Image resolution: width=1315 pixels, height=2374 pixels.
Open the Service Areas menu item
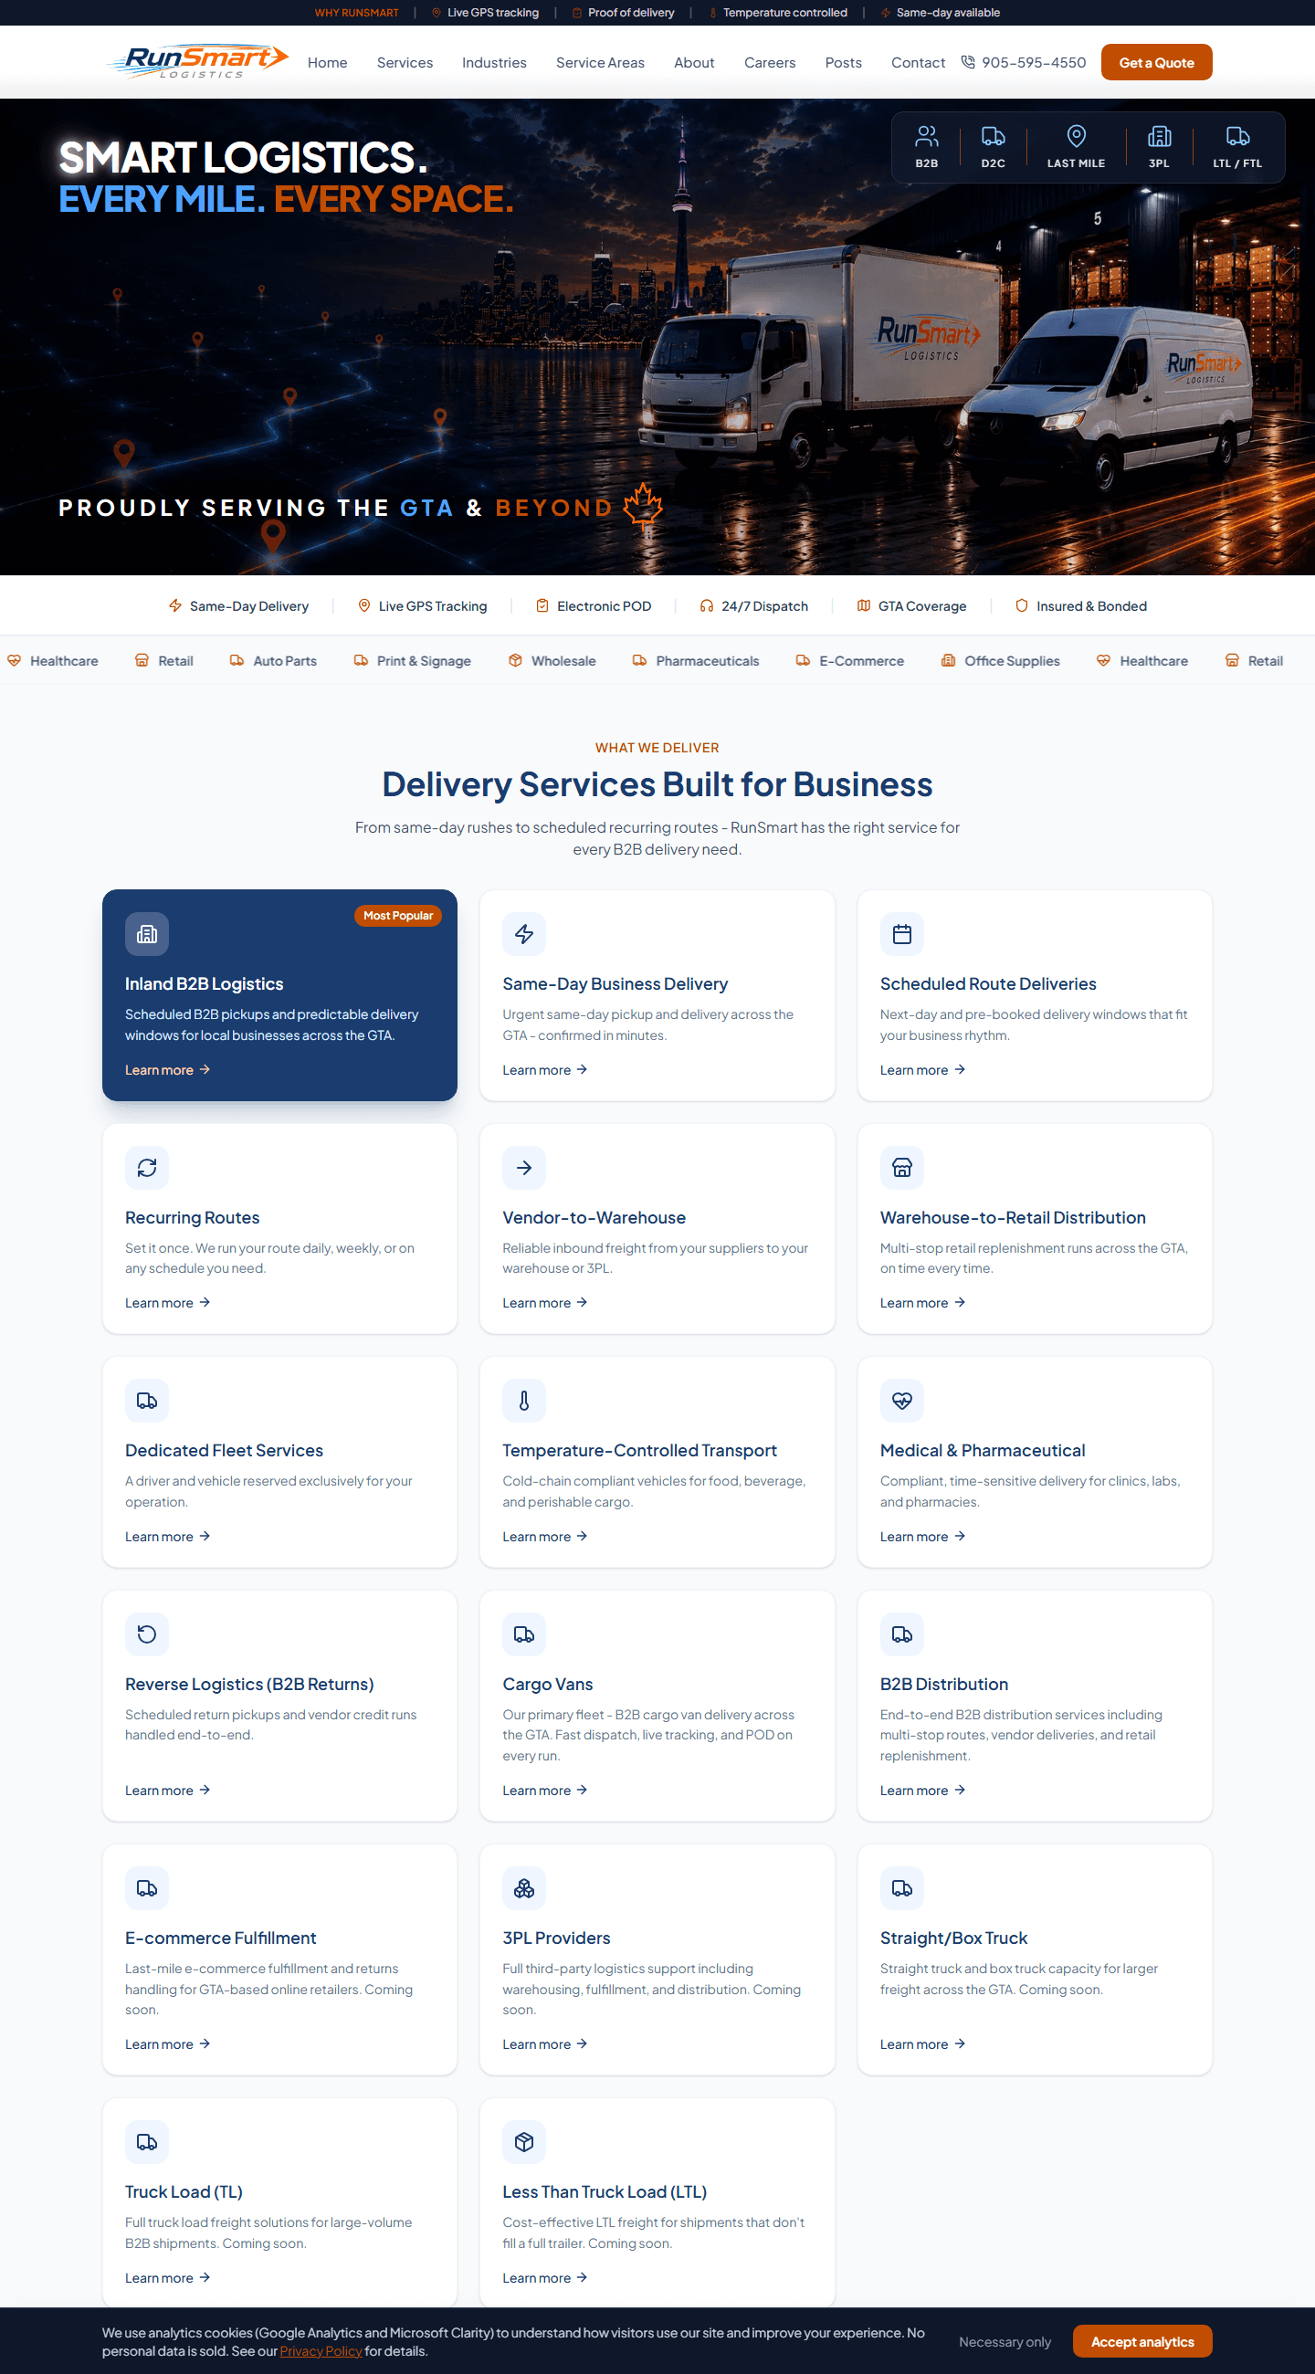pyautogui.click(x=600, y=63)
